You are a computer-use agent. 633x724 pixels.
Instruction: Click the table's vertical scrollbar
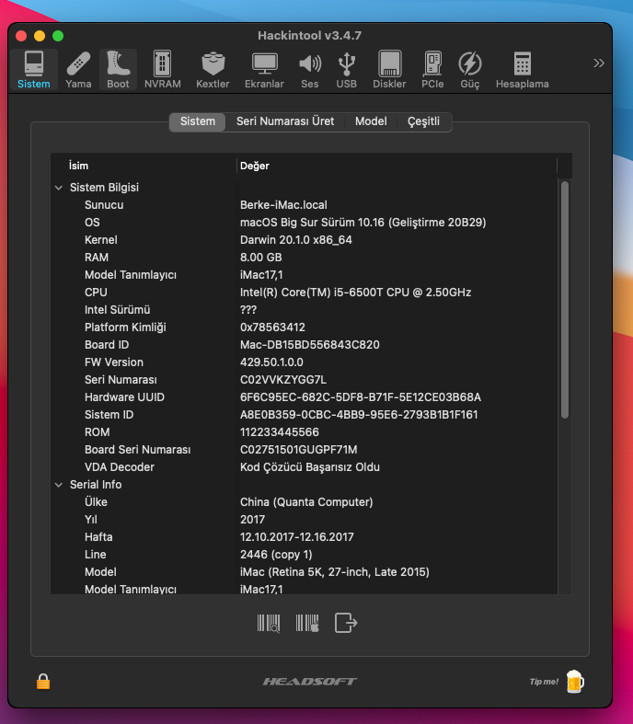click(x=565, y=294)
